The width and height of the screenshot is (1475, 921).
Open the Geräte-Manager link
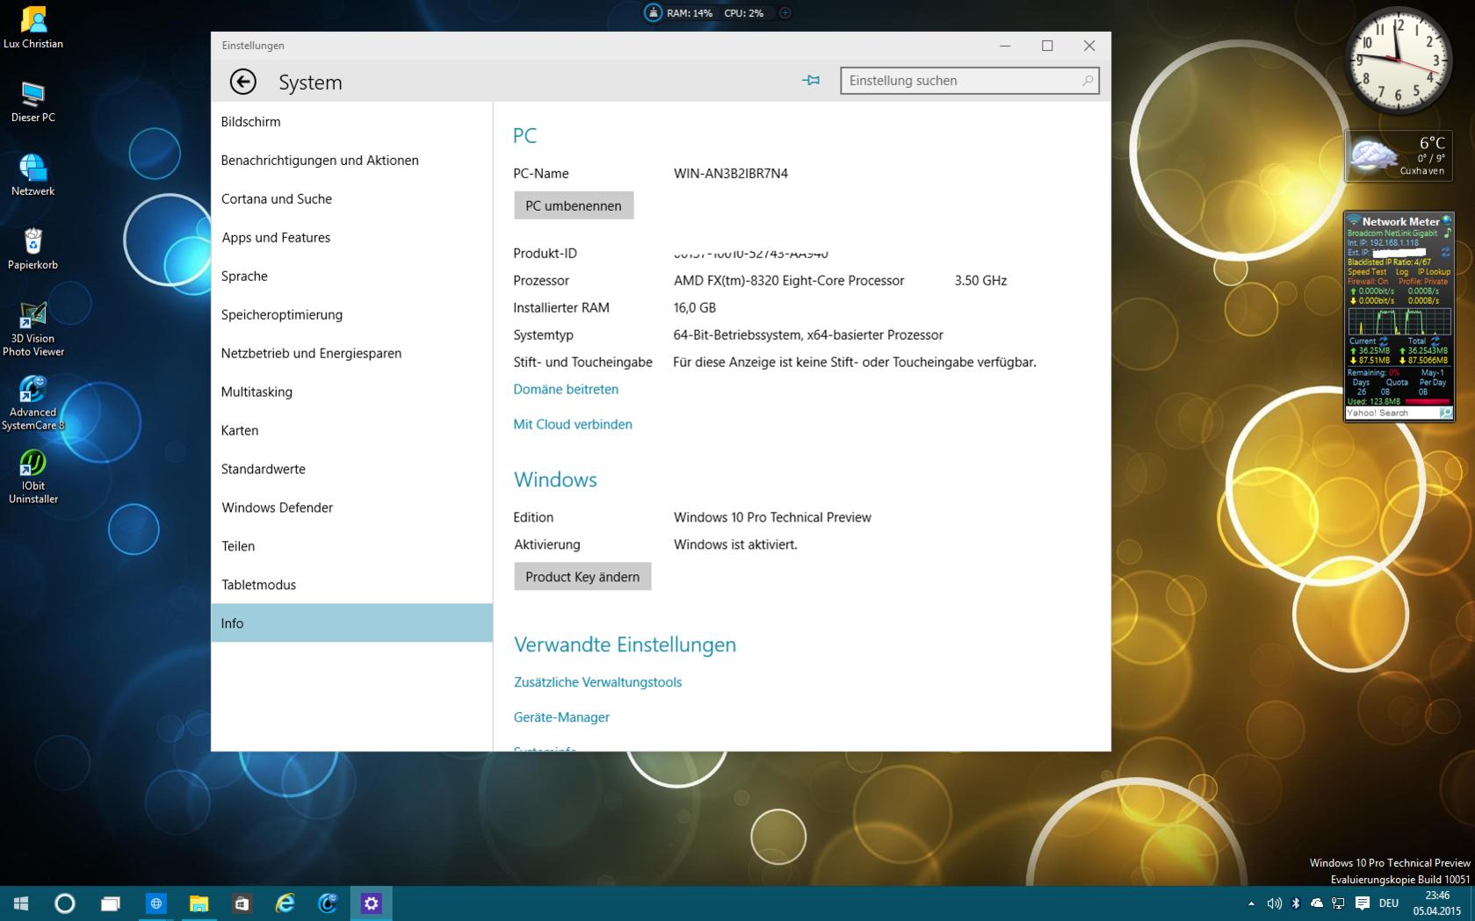[561, 717]
